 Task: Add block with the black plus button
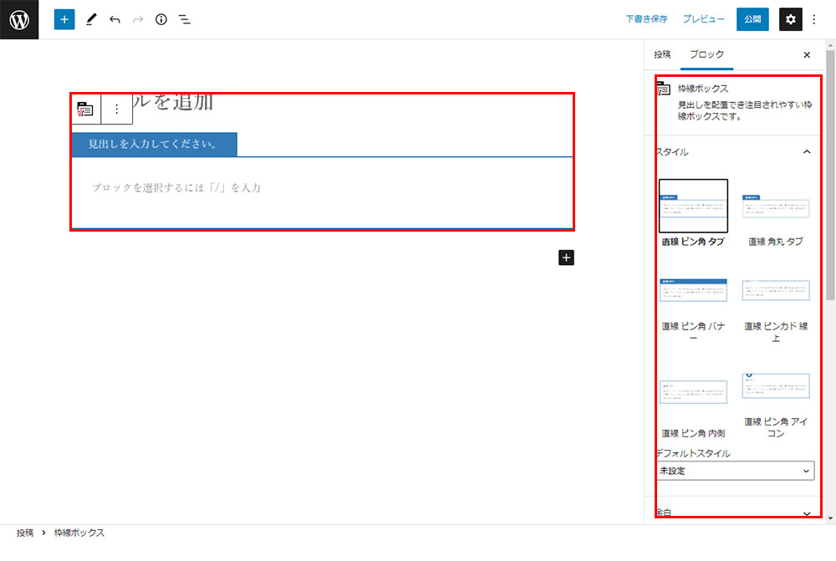(566, 258)
